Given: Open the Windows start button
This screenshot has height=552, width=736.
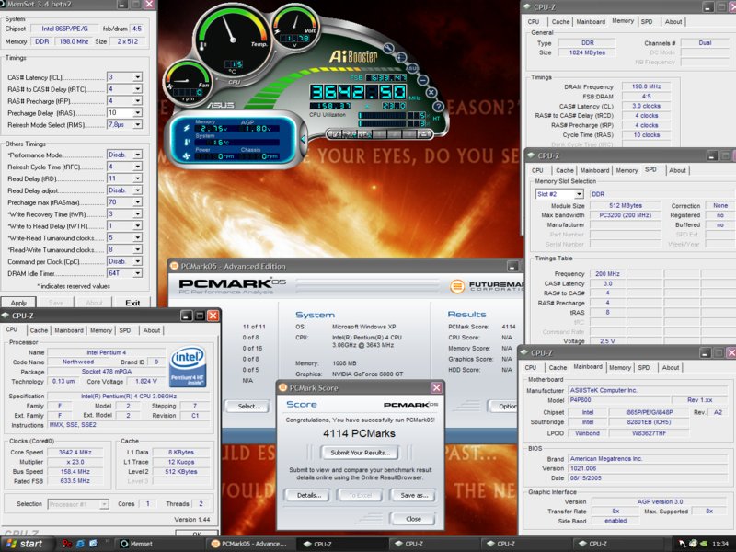Looking at the screenshot, I should coord(27,544).
